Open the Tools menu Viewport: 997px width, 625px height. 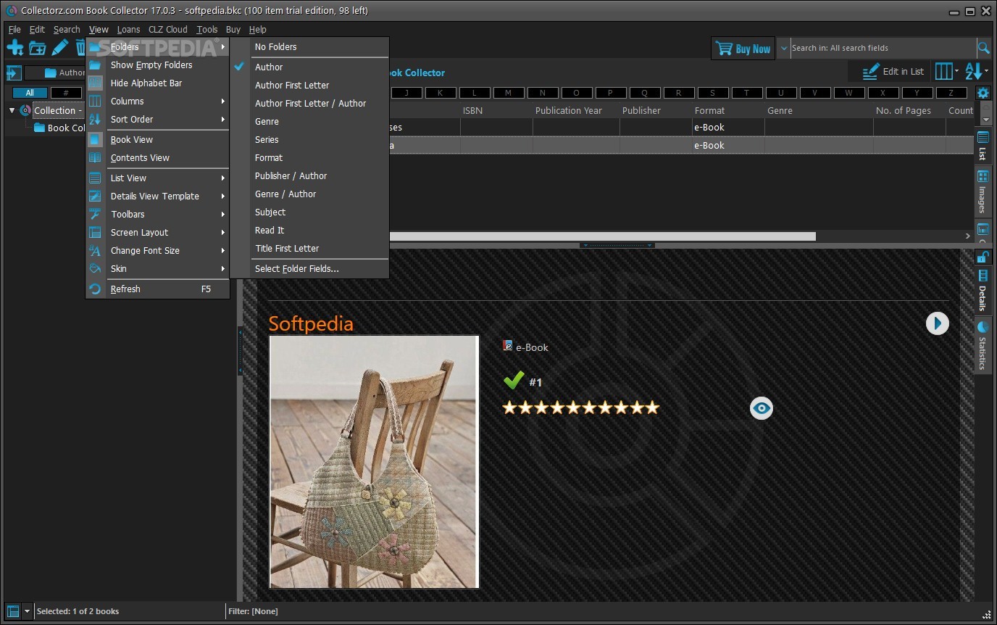point(207,30)
